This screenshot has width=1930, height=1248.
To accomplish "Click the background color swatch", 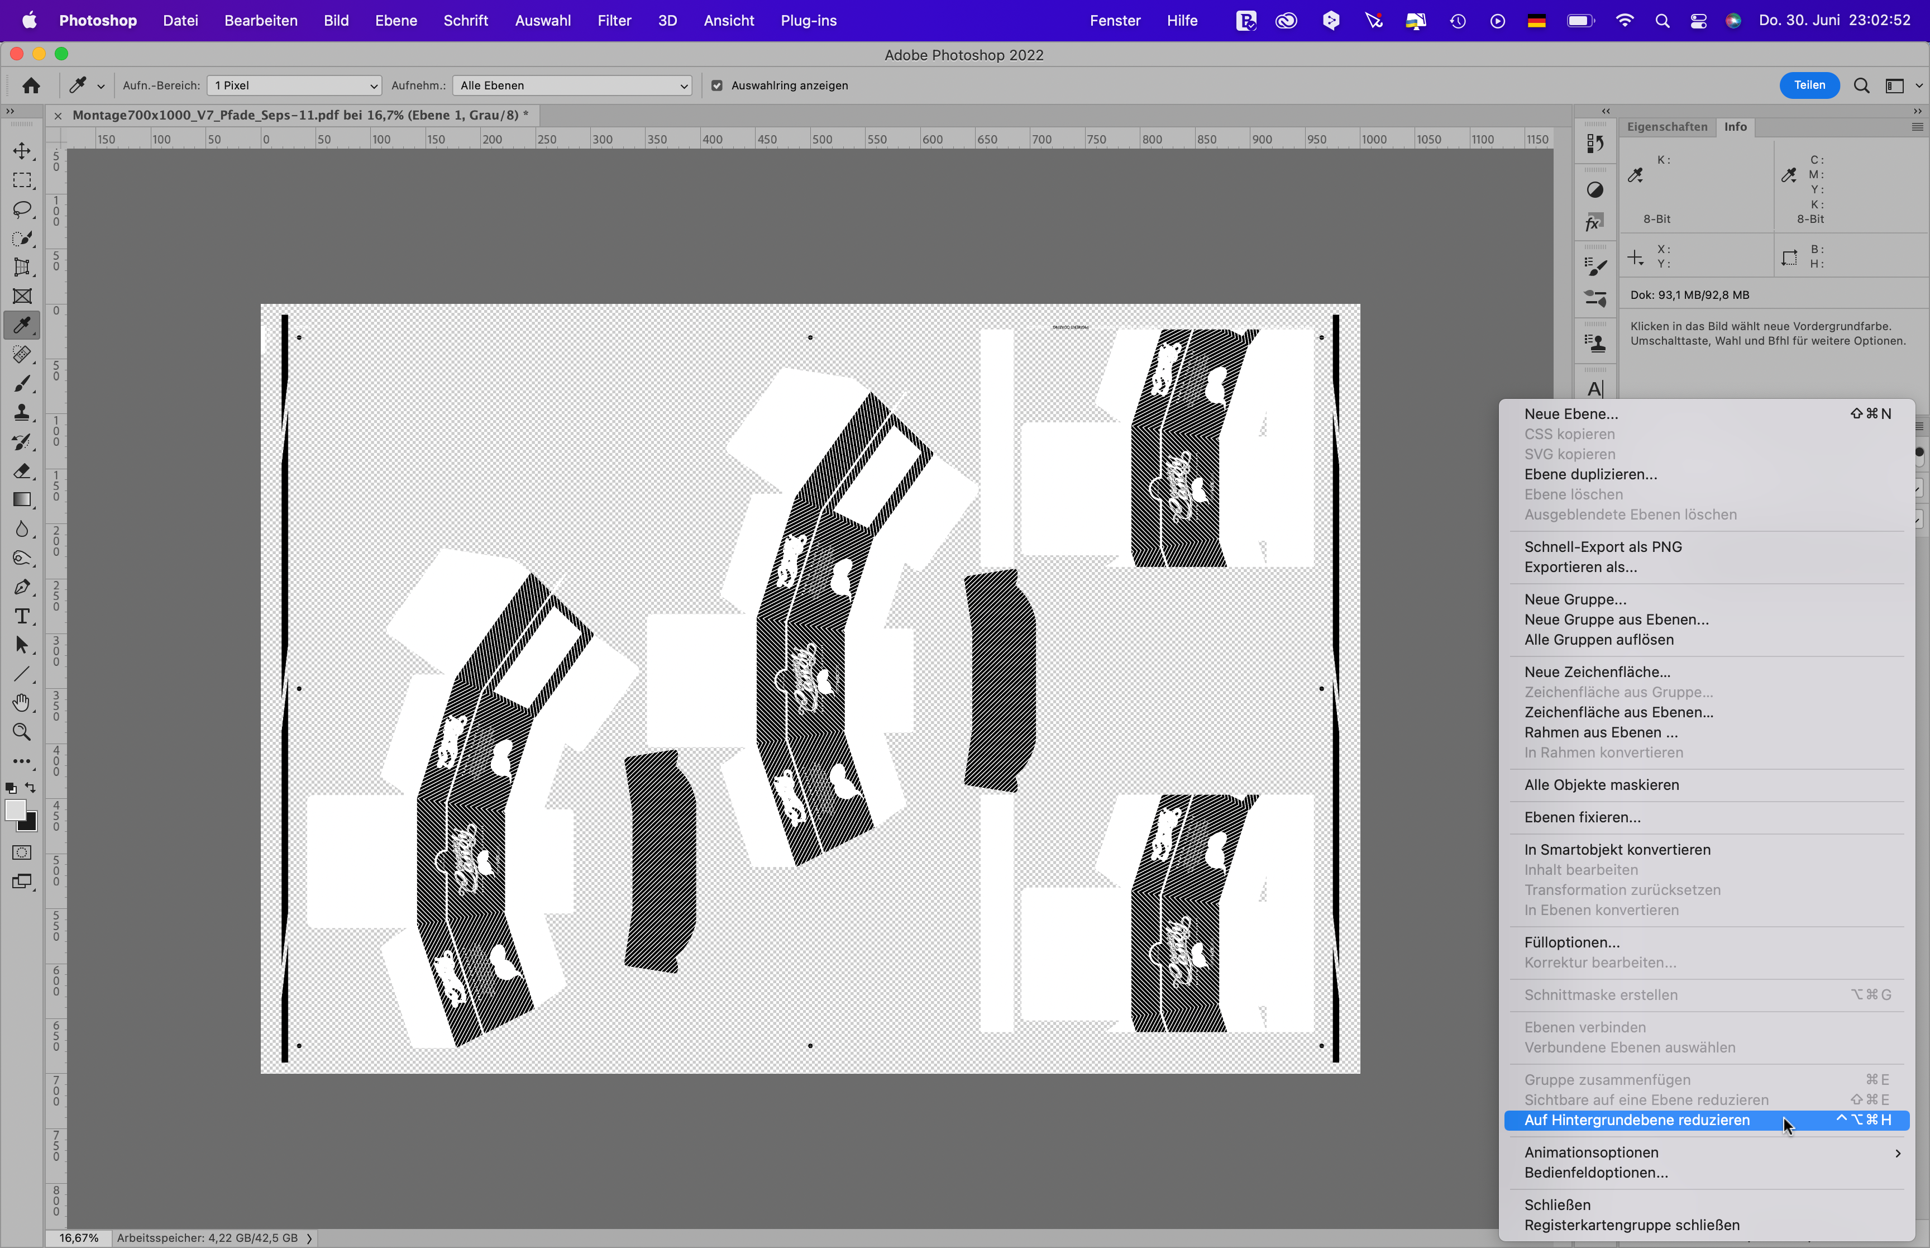I will click(31, 824).
